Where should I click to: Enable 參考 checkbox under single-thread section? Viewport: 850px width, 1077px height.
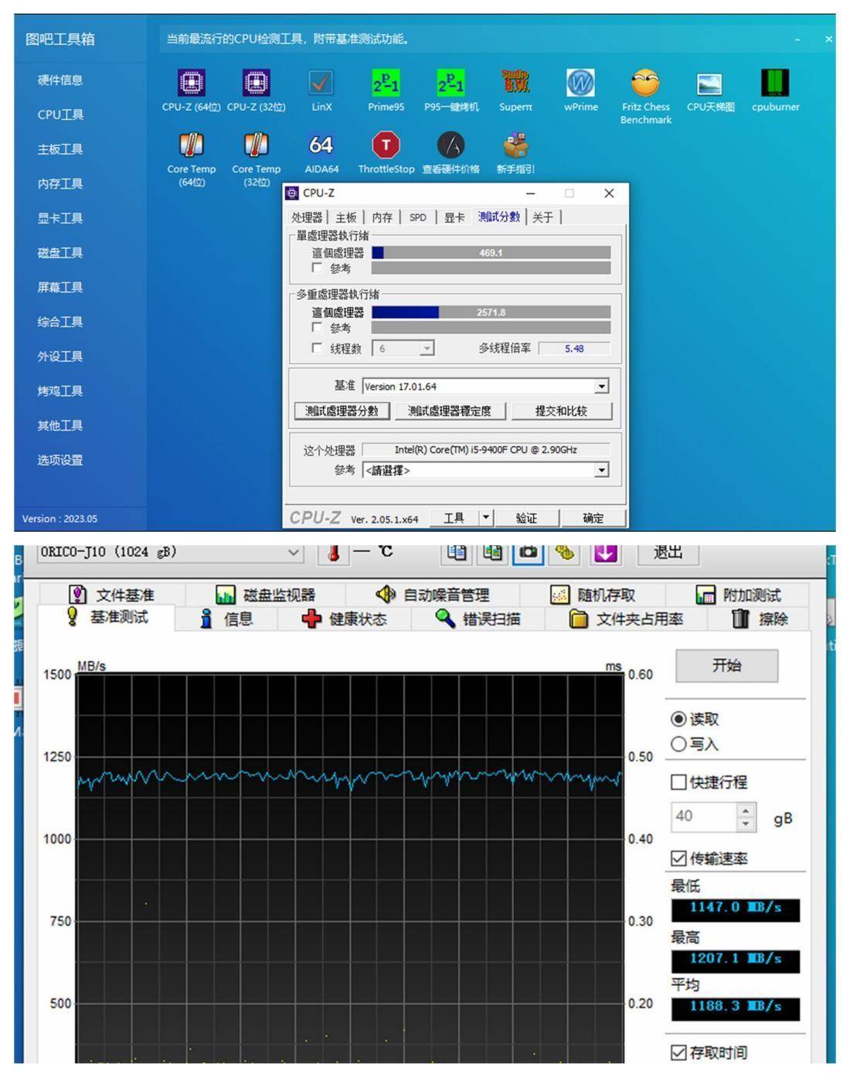click(317, 268)
